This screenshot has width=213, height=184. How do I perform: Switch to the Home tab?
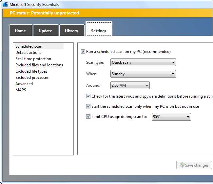[x=20, y=31]
